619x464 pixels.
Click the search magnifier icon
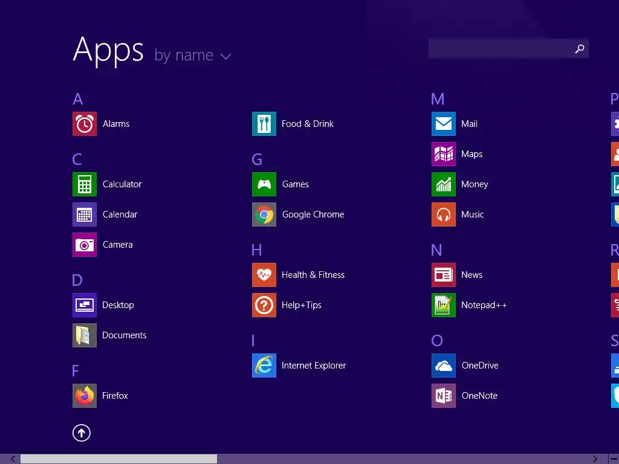pos(580,48)
